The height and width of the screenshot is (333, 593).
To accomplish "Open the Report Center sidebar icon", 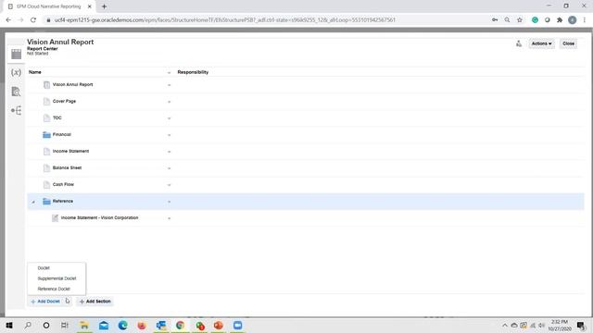I will point(17,54).
